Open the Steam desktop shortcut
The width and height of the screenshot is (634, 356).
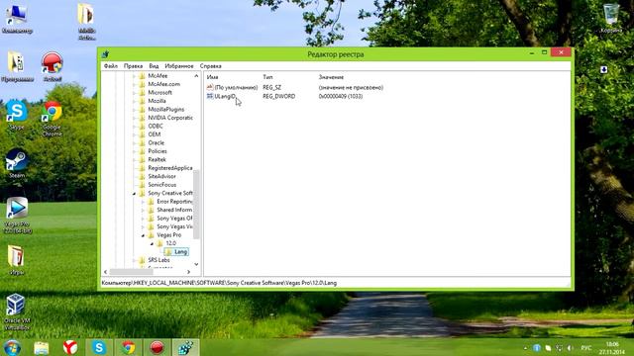17,163
